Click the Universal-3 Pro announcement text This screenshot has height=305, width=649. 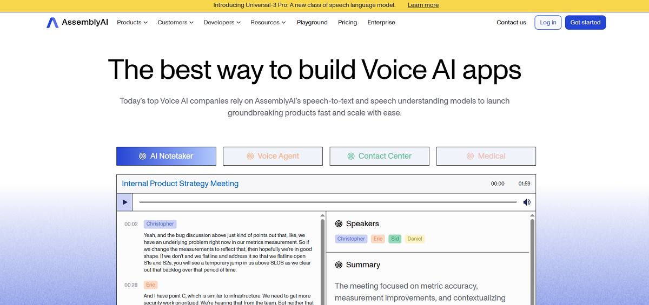coord(304,5)
